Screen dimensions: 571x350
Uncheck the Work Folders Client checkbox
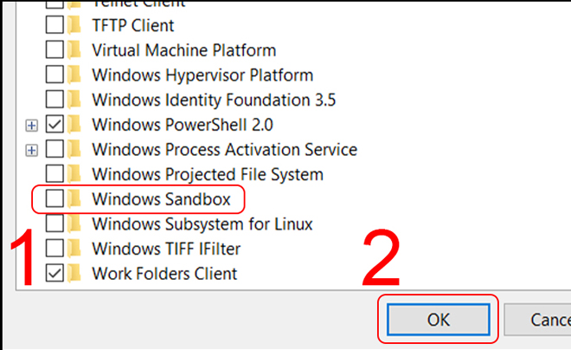click(55, 274)
